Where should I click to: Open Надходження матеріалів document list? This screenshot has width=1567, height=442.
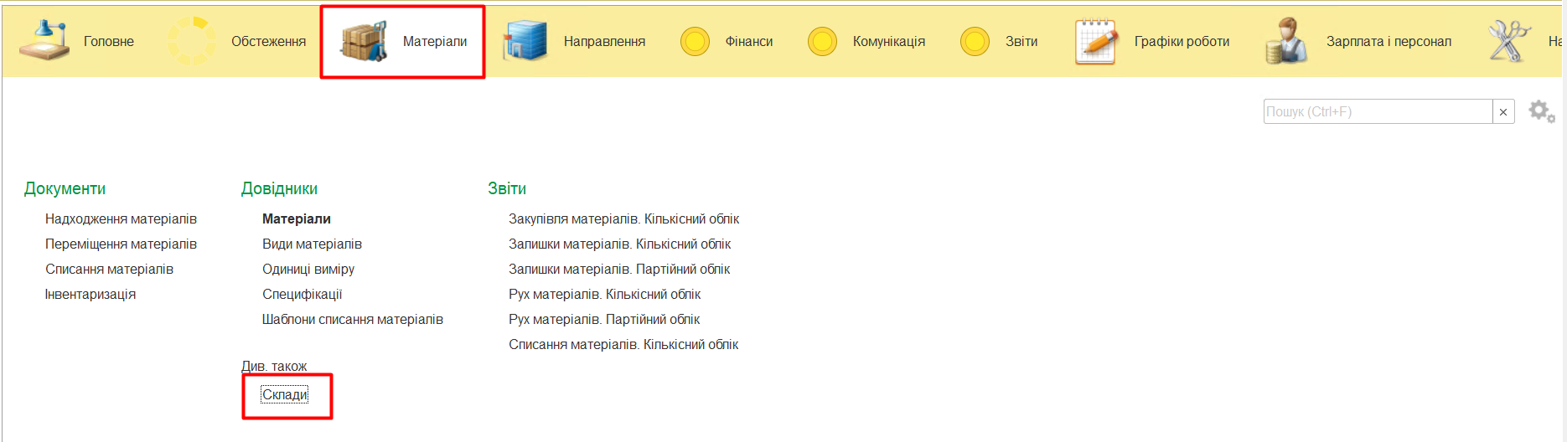pyautogui.click(x=121, y=218)
